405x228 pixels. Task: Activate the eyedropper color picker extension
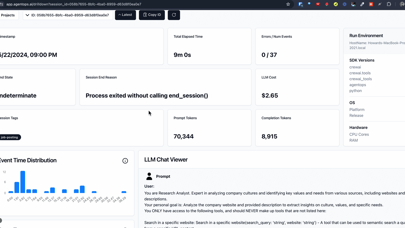click(362, 4)
